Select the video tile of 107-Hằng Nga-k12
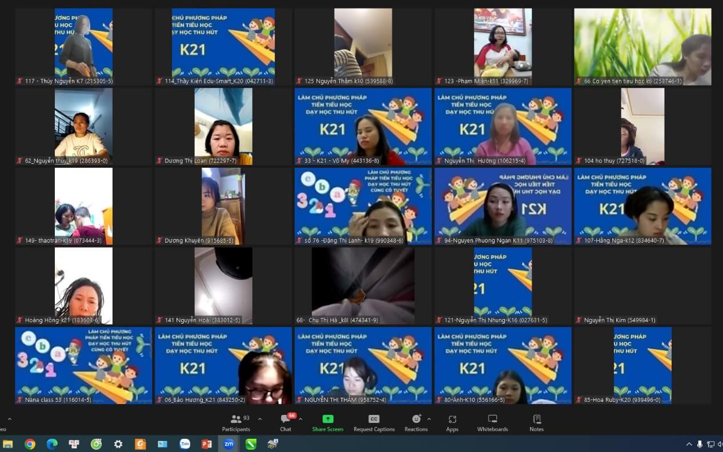 point(642,206)
